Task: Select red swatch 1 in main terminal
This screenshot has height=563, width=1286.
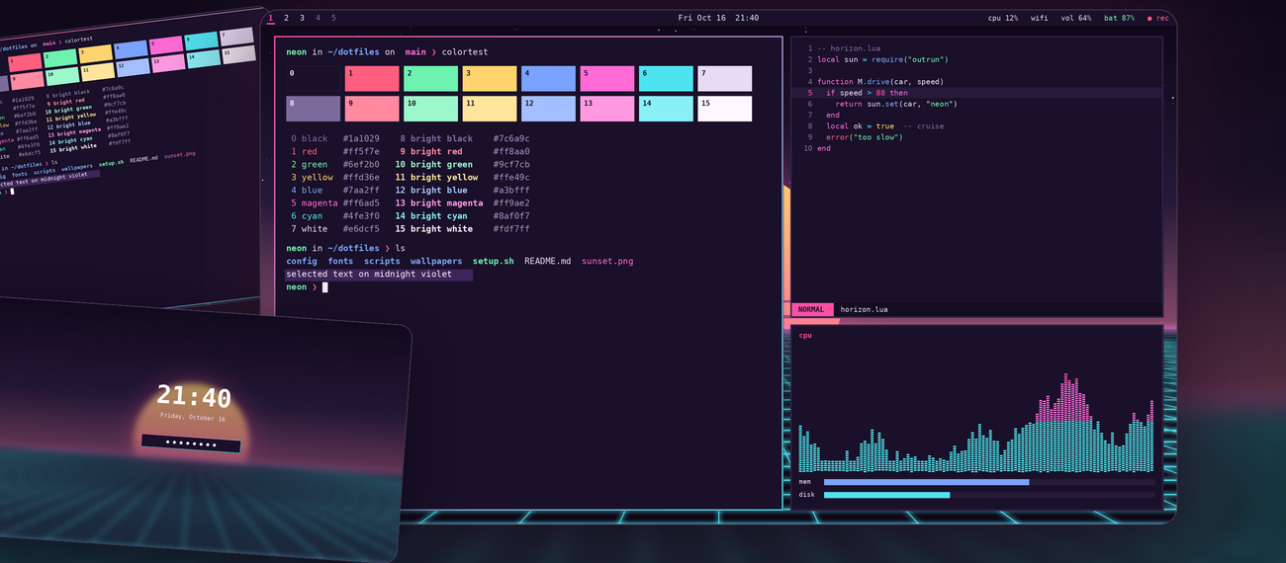Action: pyautogui.click(x=371, y=79)
